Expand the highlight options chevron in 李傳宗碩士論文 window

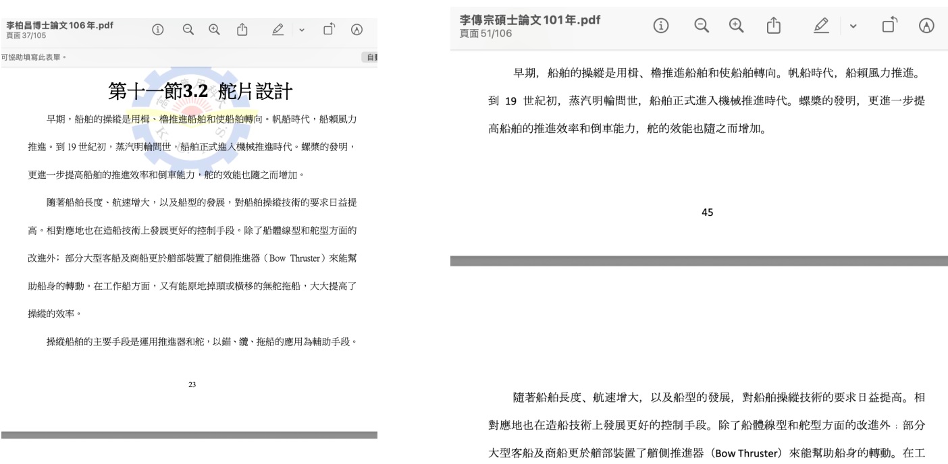(853, 26)
